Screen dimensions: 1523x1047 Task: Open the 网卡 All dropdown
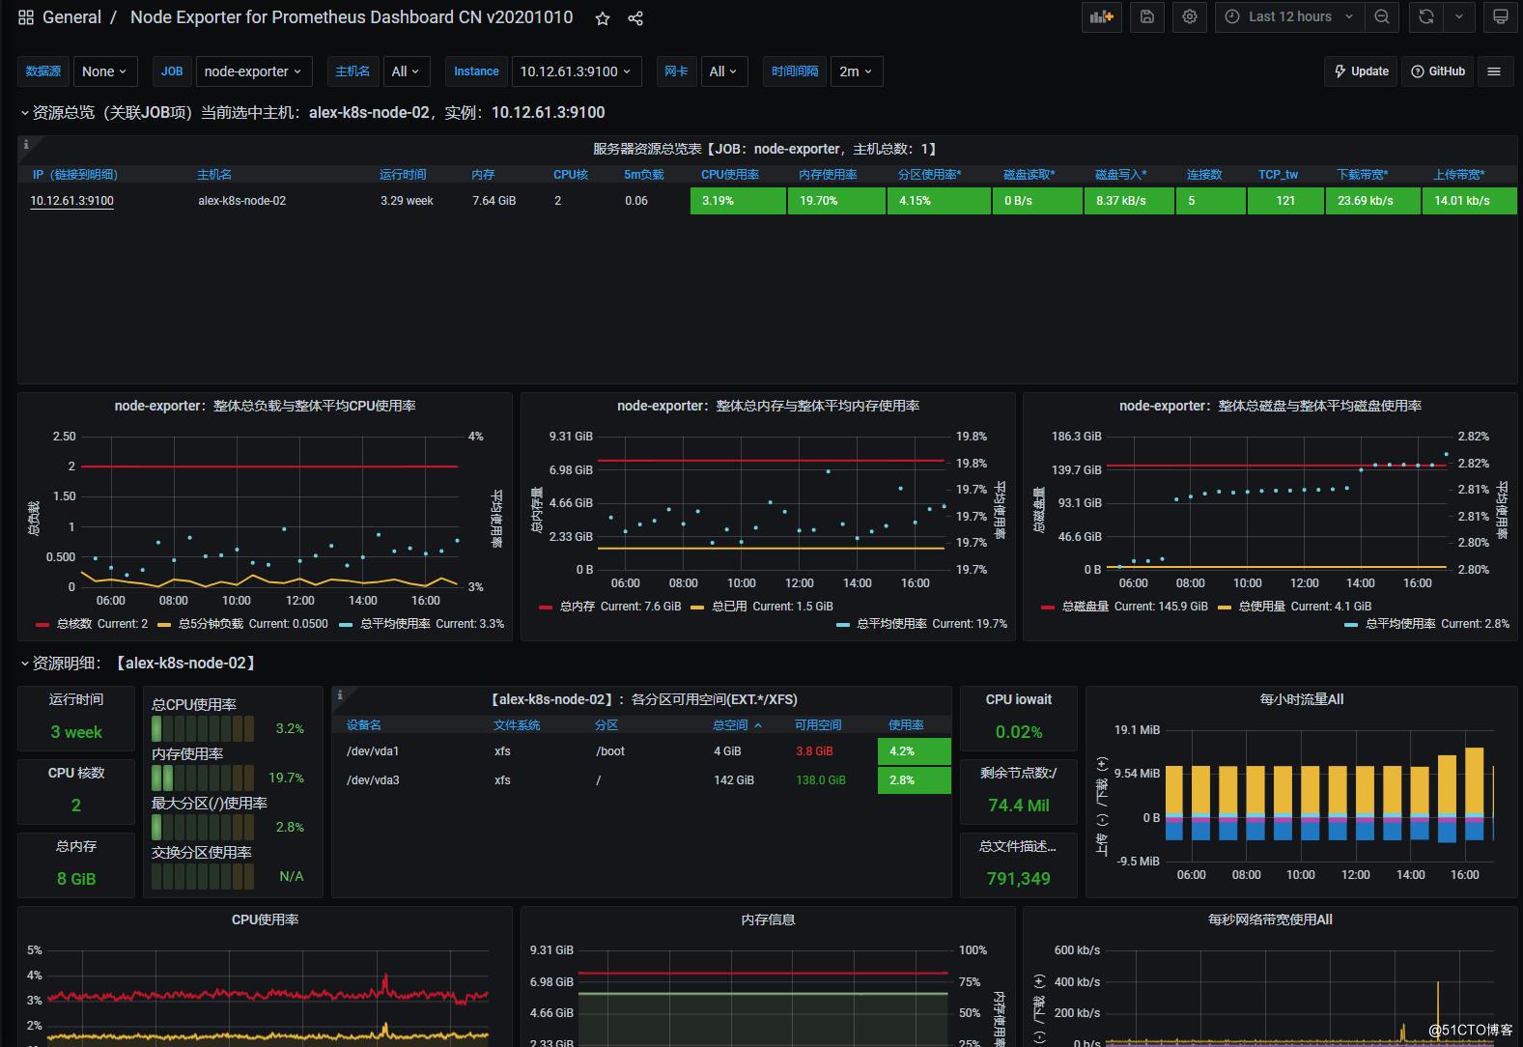[x=723, y=71]
